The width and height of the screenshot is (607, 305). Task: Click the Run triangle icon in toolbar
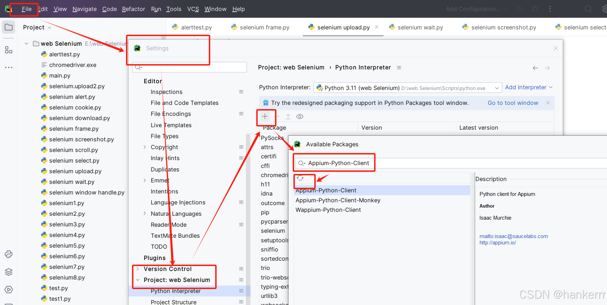tap(520, 9)
